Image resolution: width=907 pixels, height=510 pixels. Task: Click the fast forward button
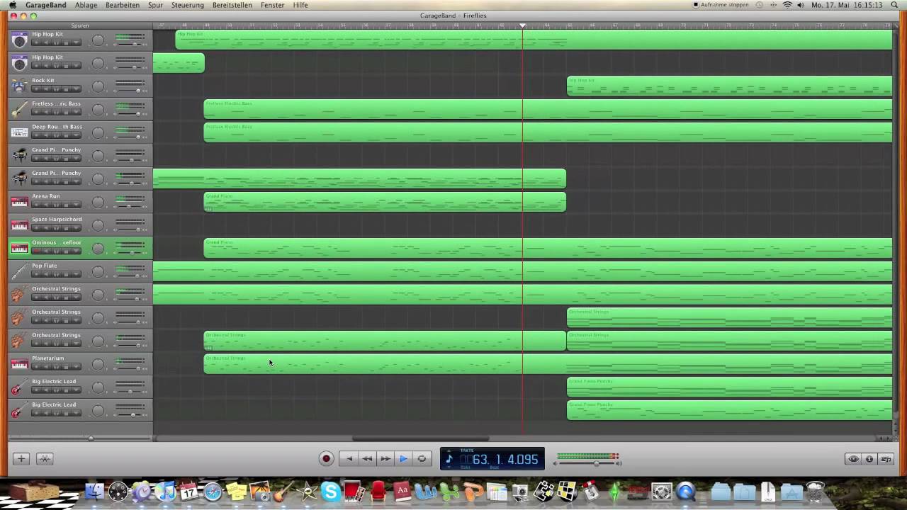pos(385,459)
